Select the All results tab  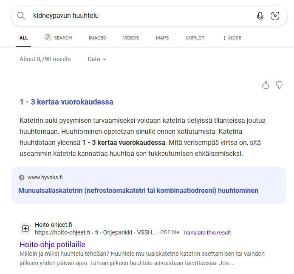point(23,38)
